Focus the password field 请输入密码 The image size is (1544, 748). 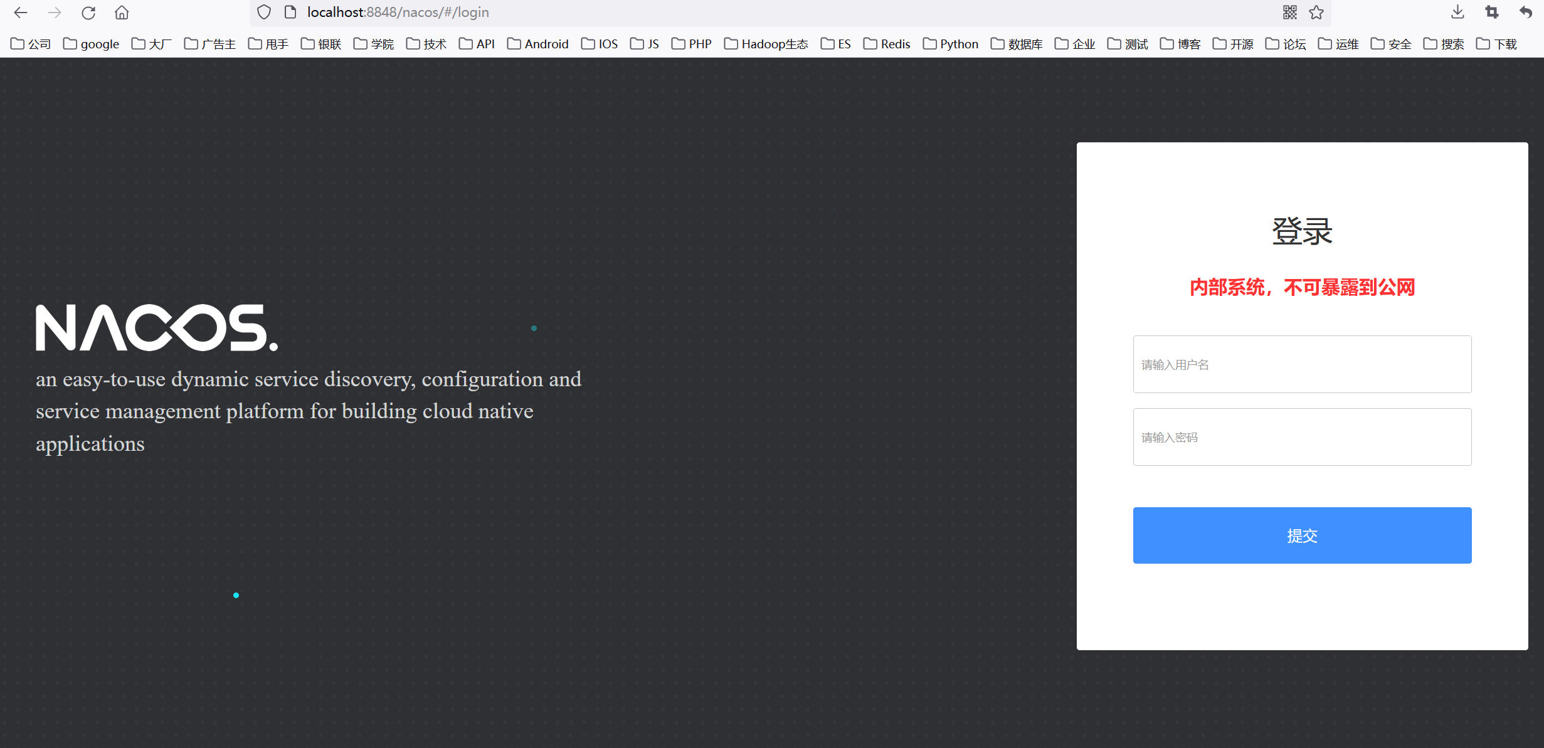(1302, 437)
